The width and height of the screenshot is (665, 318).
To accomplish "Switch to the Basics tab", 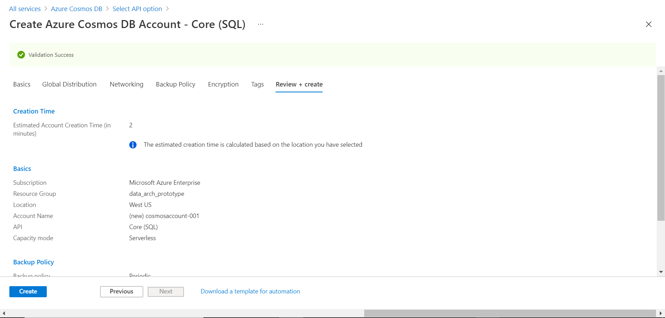I will click(x=22, y=84).
